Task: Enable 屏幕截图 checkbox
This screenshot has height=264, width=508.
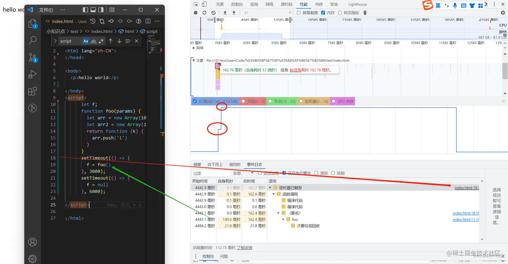Action: [x=299, y=13]
